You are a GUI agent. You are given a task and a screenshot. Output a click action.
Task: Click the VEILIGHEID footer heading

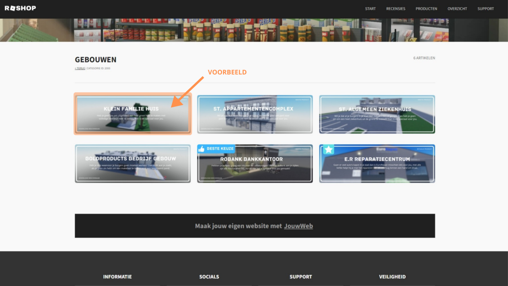point(392,277)
